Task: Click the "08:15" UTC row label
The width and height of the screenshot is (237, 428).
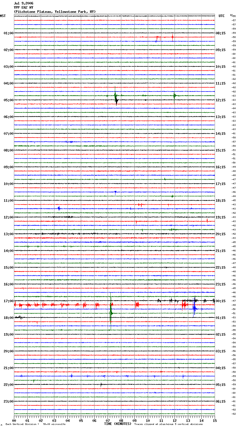Action: pyautogui.click(x=221, y=33)
